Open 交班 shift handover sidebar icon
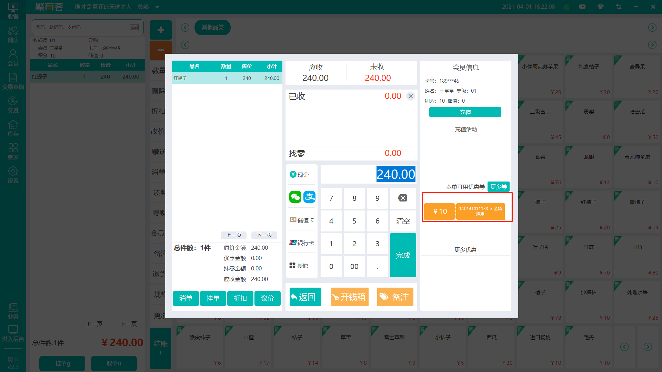Viewport: 662px width, 372px height. coord(13,105)
